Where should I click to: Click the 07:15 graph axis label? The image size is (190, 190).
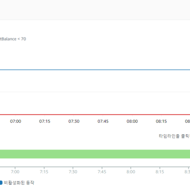tap(45, 121)
